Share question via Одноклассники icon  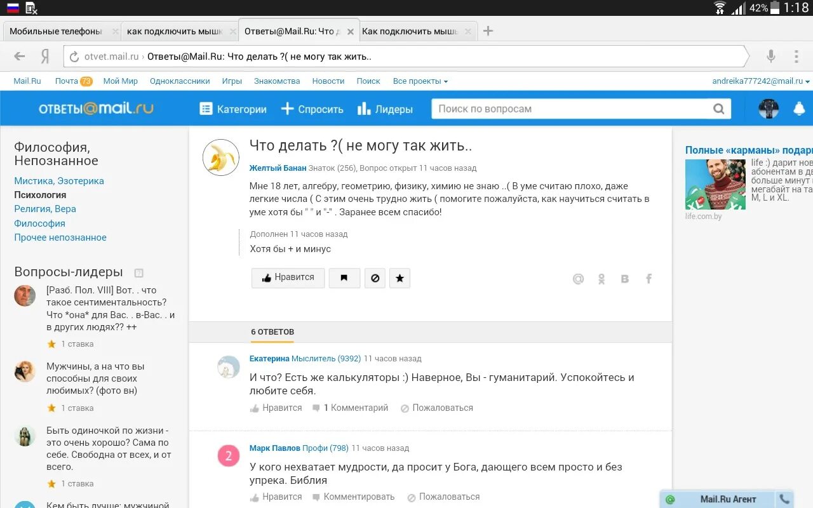pyautogui.click(x=601, y=279)
